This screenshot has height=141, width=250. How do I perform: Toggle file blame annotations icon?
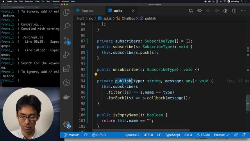225,11
